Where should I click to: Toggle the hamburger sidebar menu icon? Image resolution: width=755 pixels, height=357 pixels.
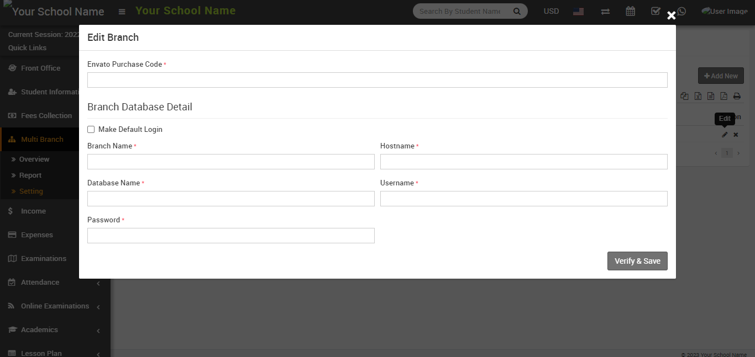[122, 12]
